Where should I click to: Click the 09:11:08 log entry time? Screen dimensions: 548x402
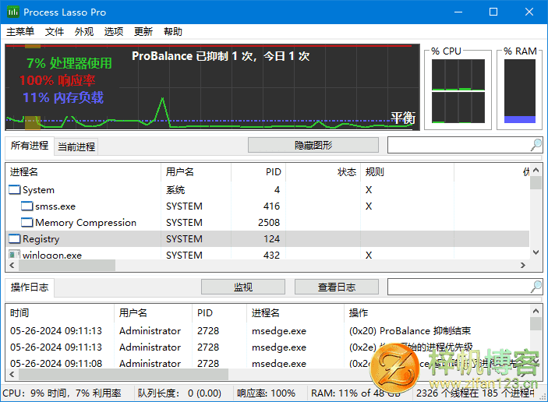(x=56, y=363)
